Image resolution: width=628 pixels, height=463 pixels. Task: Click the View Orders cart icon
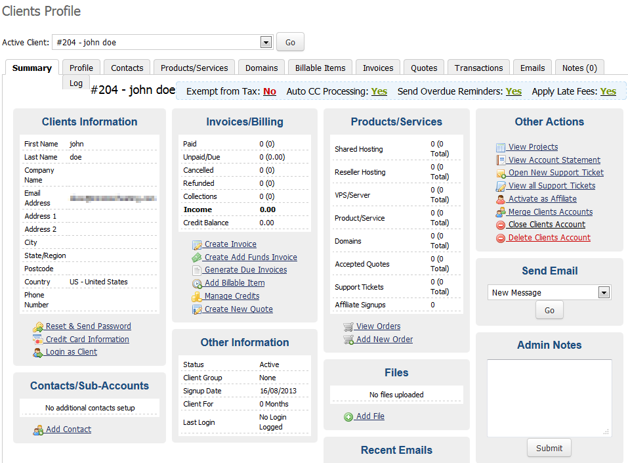348,326
